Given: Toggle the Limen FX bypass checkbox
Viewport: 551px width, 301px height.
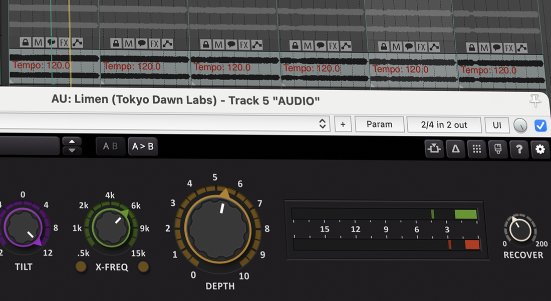Looking at the screenshot, I should 540,125.
